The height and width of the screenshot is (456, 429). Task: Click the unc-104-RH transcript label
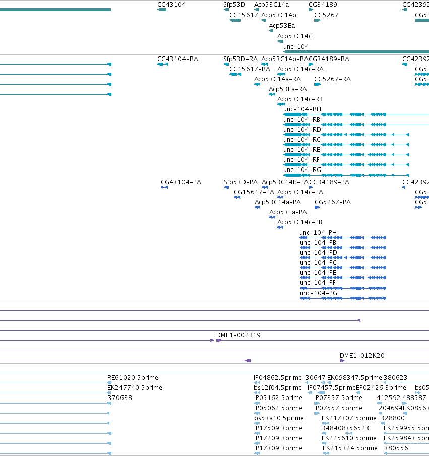tap(302, 109)
